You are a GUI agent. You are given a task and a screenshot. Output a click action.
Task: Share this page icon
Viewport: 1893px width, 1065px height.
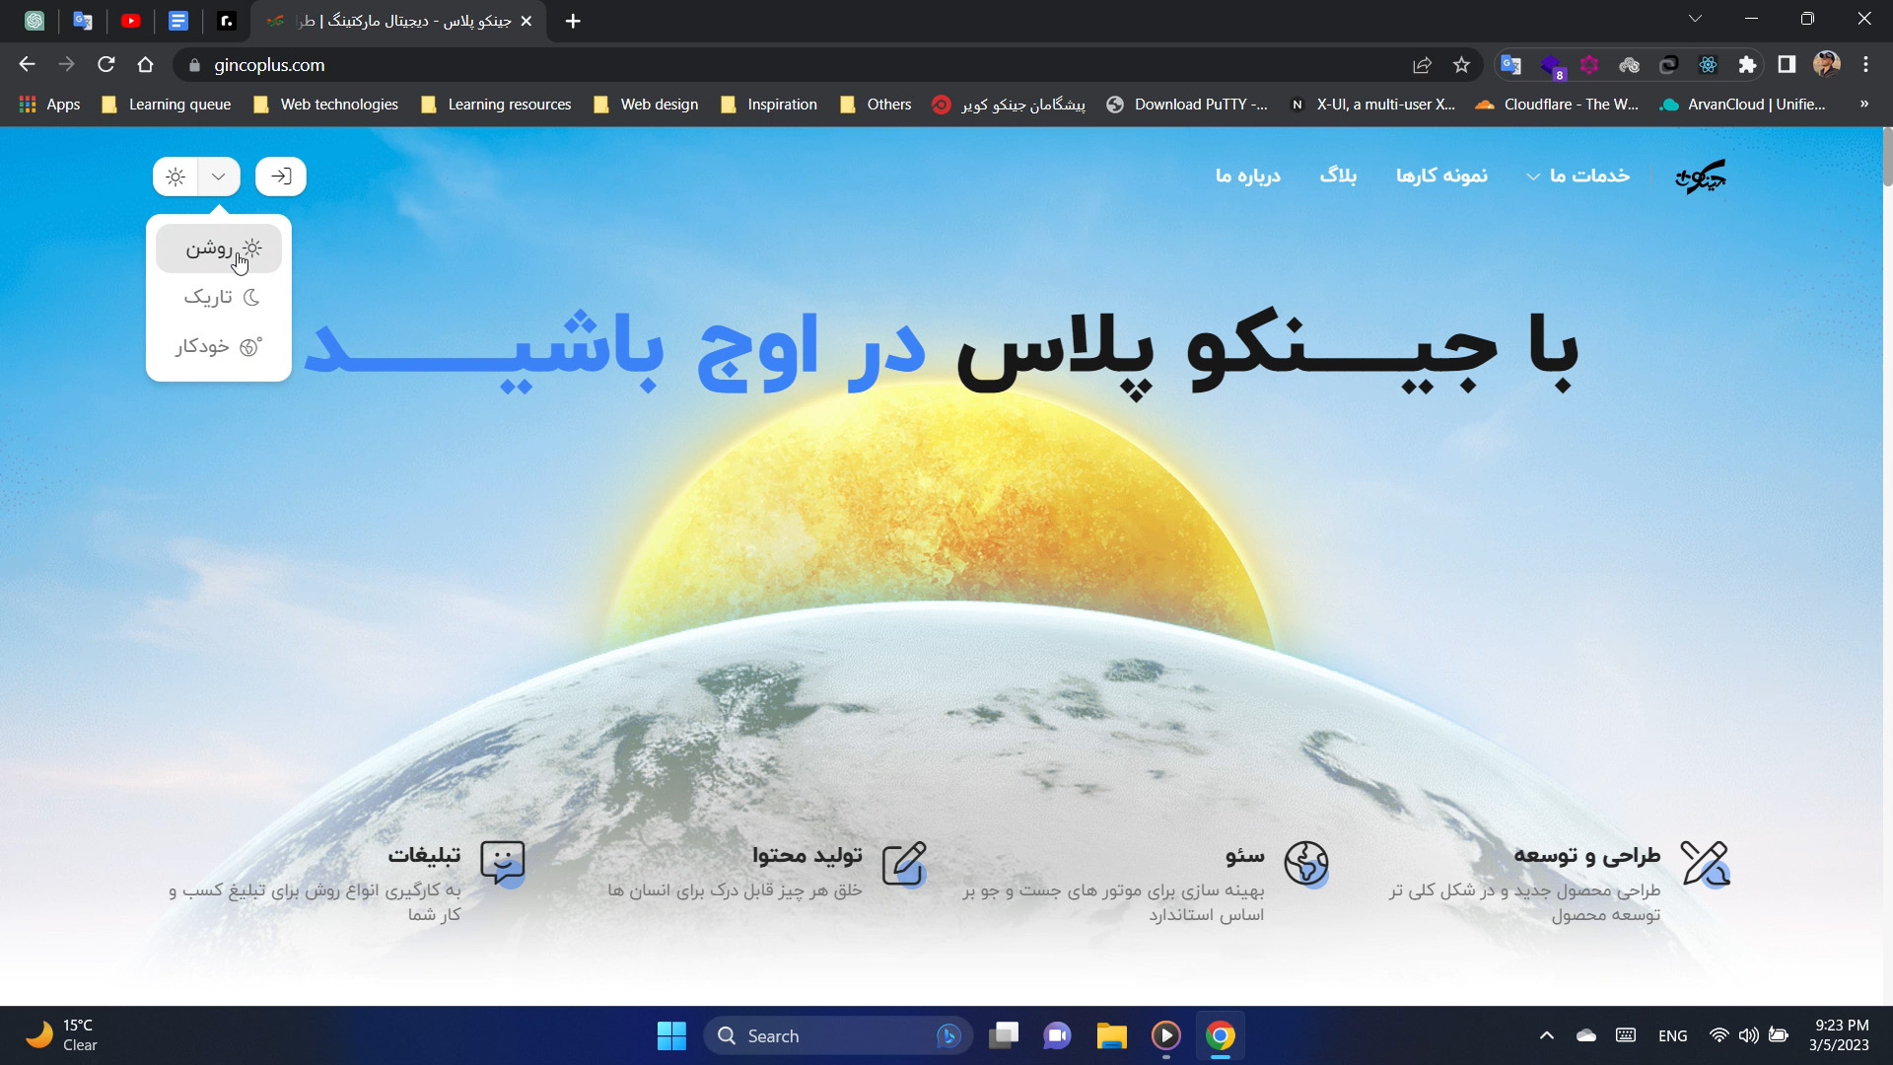click(1422, 65)
